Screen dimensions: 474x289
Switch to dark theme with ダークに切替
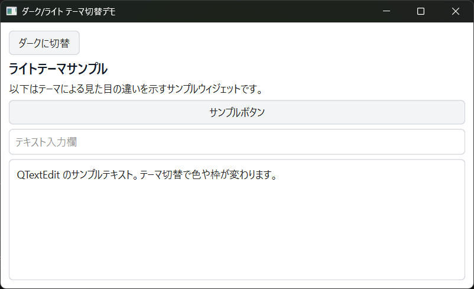pyautogui.click(x=44, y=43)
